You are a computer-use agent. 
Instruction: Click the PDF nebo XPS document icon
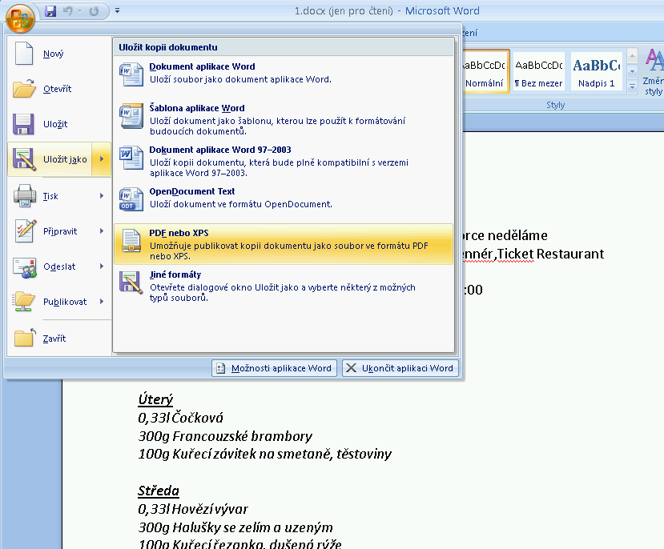pyautogui.click(x=131, y=241)
